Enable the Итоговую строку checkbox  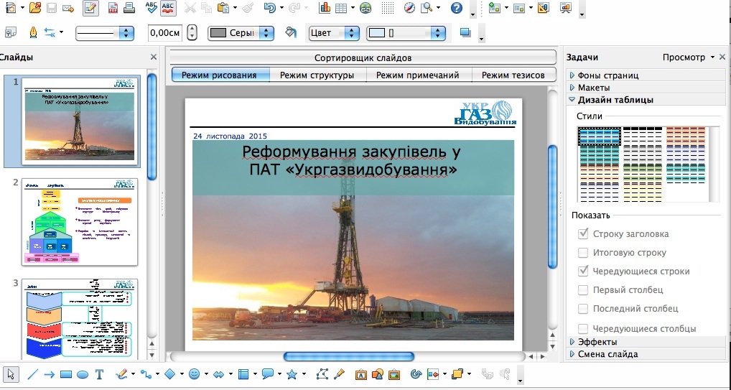583,253
